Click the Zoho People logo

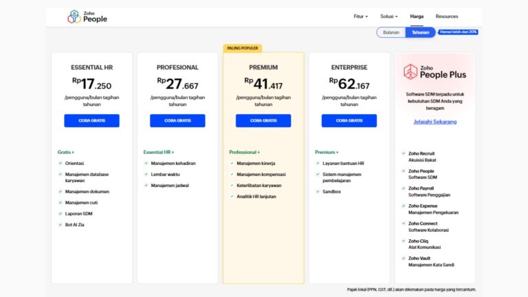click(x=87, y=16)
